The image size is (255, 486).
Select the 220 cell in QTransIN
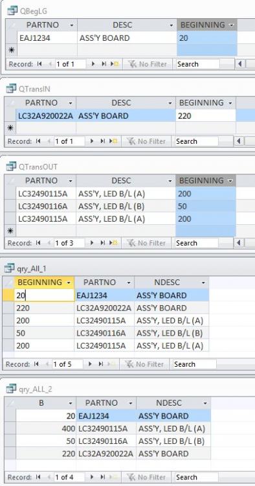pos(205,116)
